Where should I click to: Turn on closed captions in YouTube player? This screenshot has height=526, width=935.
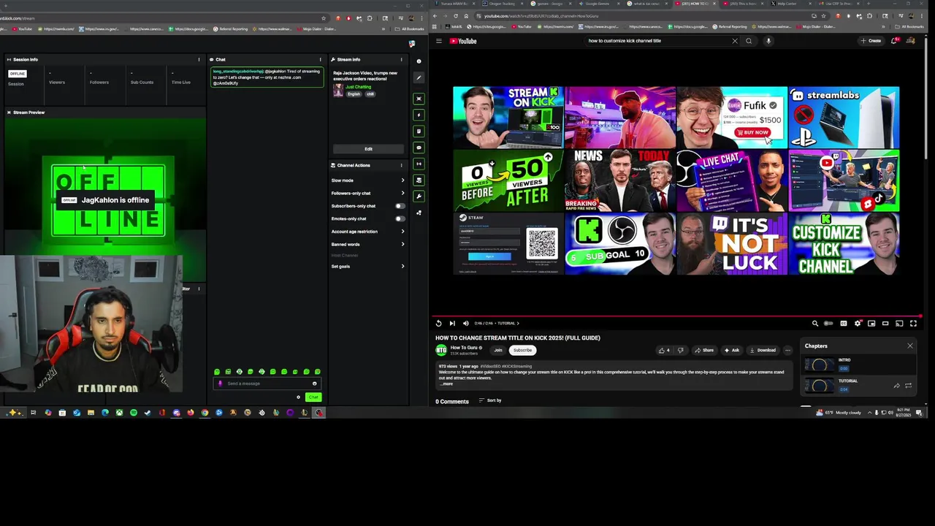point(843,323)
